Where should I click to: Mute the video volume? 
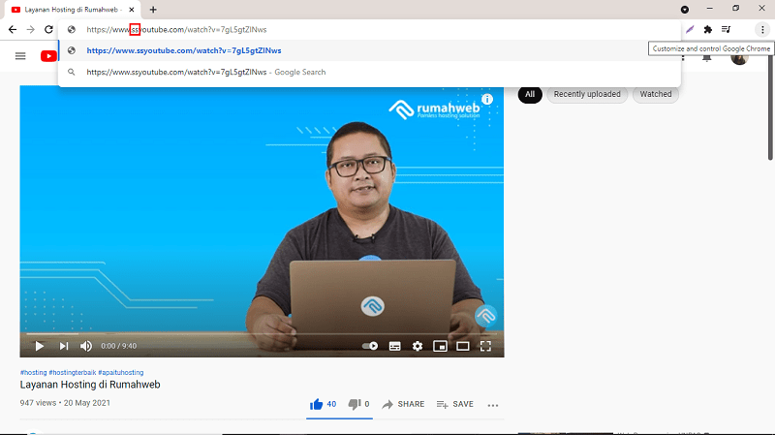tap(86, 346)
